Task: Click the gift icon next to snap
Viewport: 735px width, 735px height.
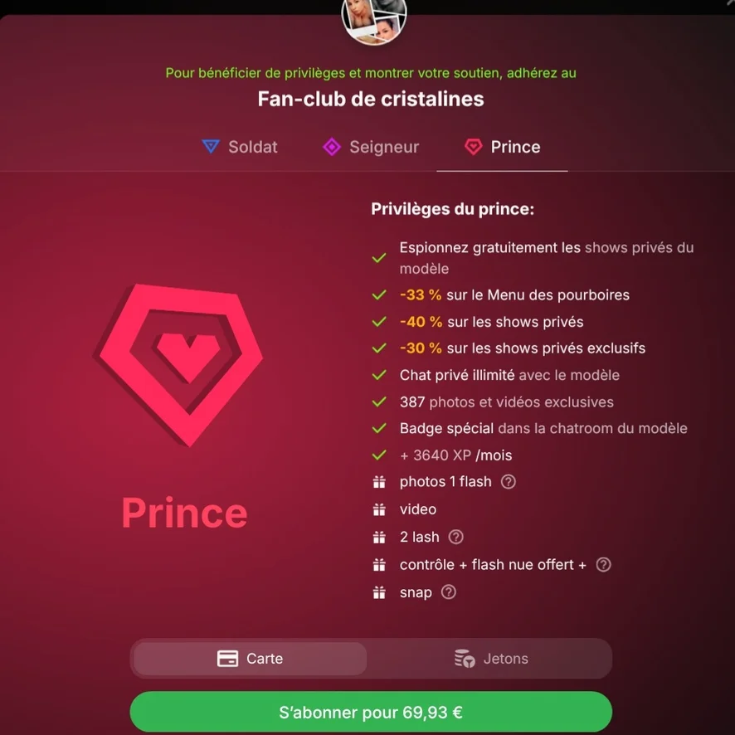Action: click(x=379, y=593)
